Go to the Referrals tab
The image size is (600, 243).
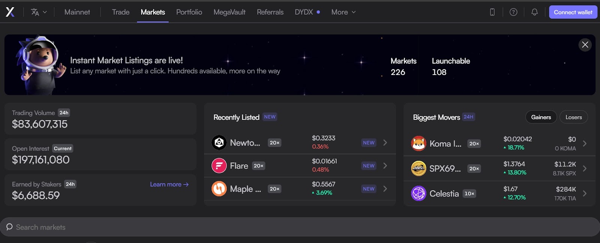pos(270,12)
